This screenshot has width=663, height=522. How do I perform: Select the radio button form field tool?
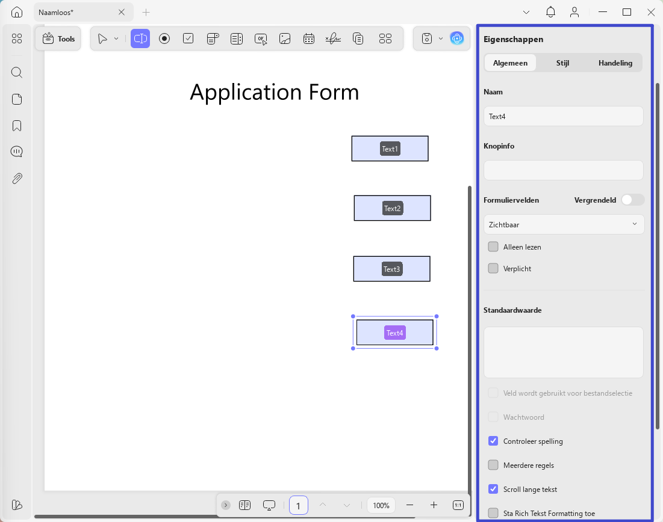point(164,39)
